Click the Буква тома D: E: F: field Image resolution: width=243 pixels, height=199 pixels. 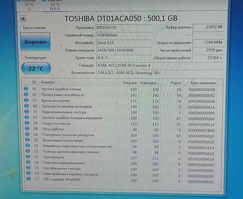[x=124, y=58]
